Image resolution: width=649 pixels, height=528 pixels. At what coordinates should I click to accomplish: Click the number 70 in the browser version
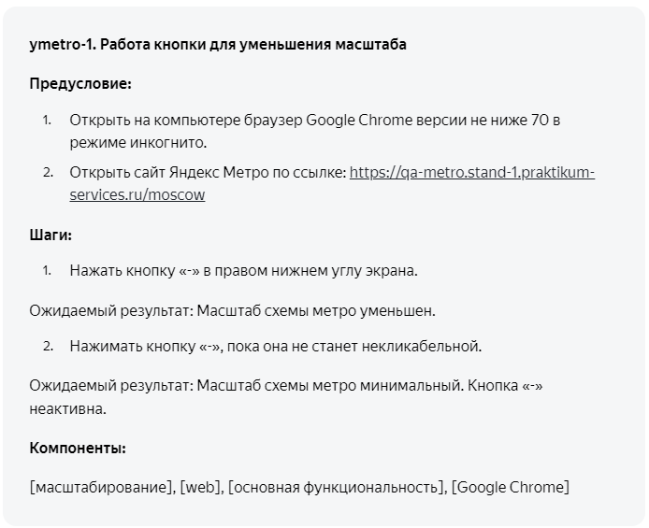click(x=540, y=121)
